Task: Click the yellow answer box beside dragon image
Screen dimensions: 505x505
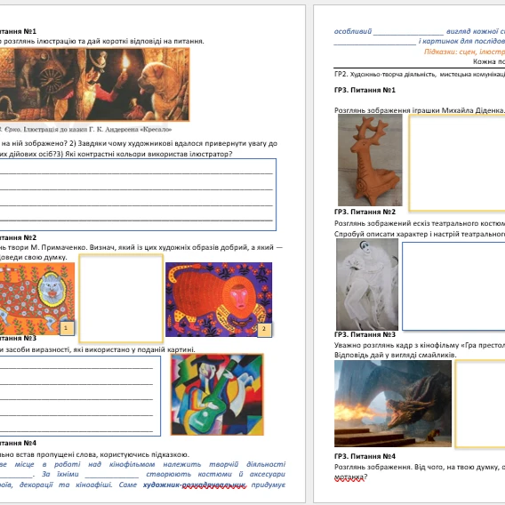Action: point(480,404)
